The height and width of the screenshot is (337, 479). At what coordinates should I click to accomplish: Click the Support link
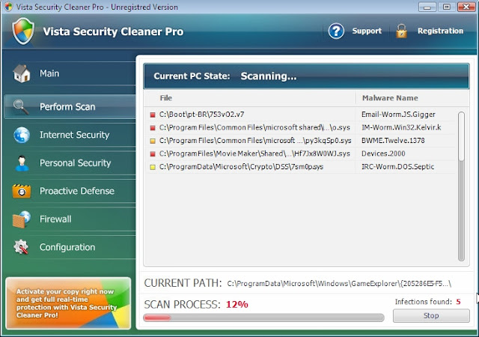point(367,31)
